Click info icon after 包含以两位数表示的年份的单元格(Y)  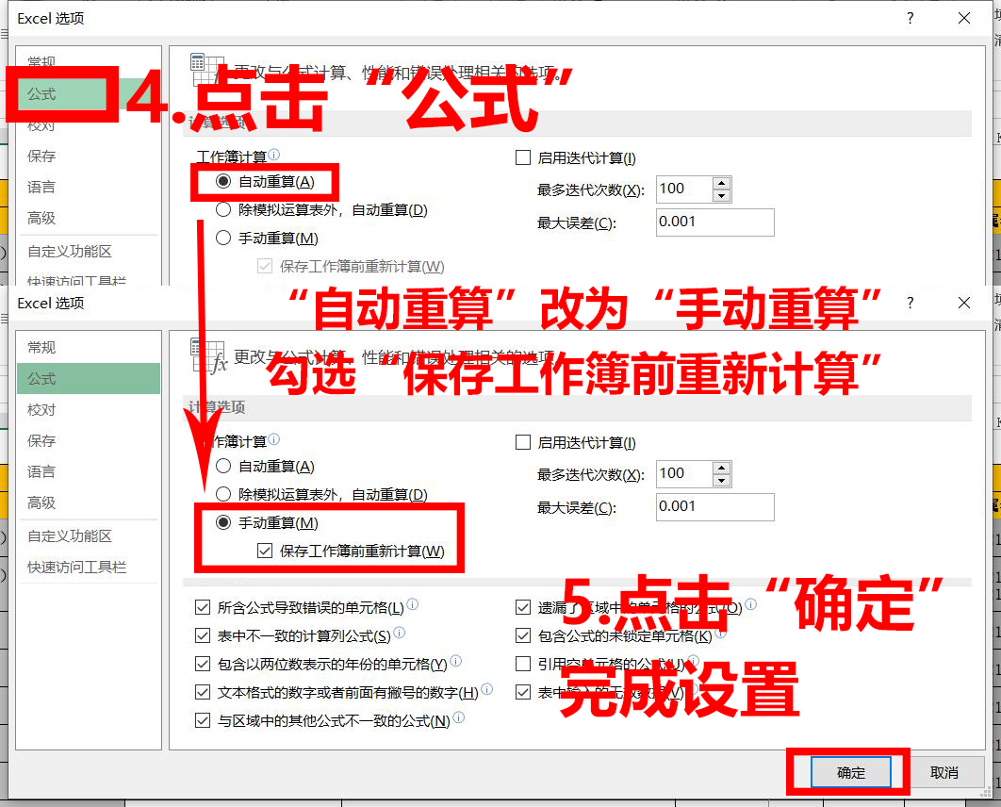[x=456, y=661]
